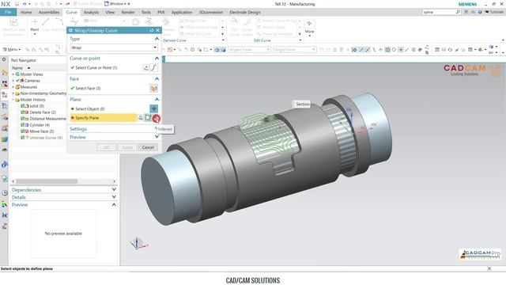
Task: Click the Save icon in title bar
Action: [x=17, y=4]
